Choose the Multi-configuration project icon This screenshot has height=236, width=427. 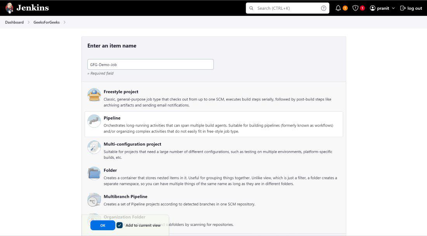94,147
